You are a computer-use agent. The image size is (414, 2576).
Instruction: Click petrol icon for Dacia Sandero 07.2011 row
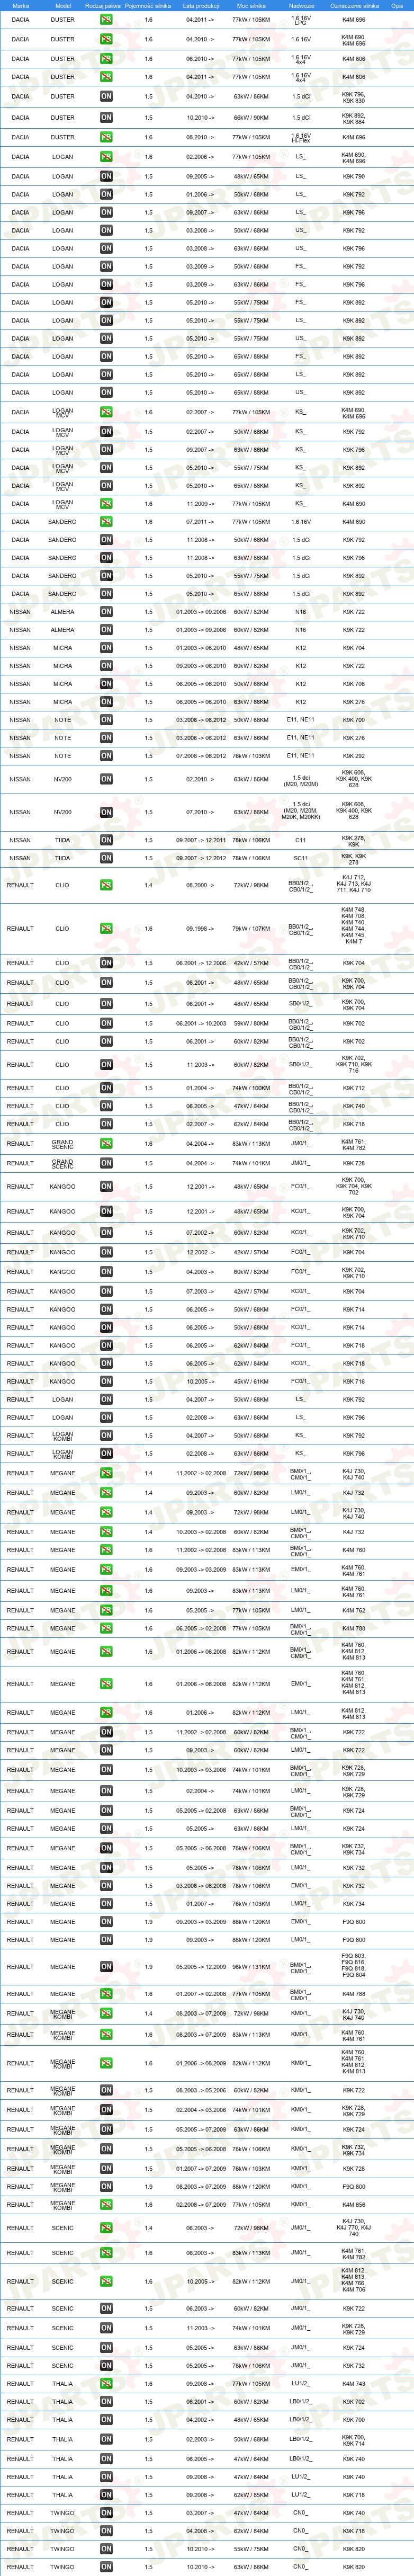point(106,522)
